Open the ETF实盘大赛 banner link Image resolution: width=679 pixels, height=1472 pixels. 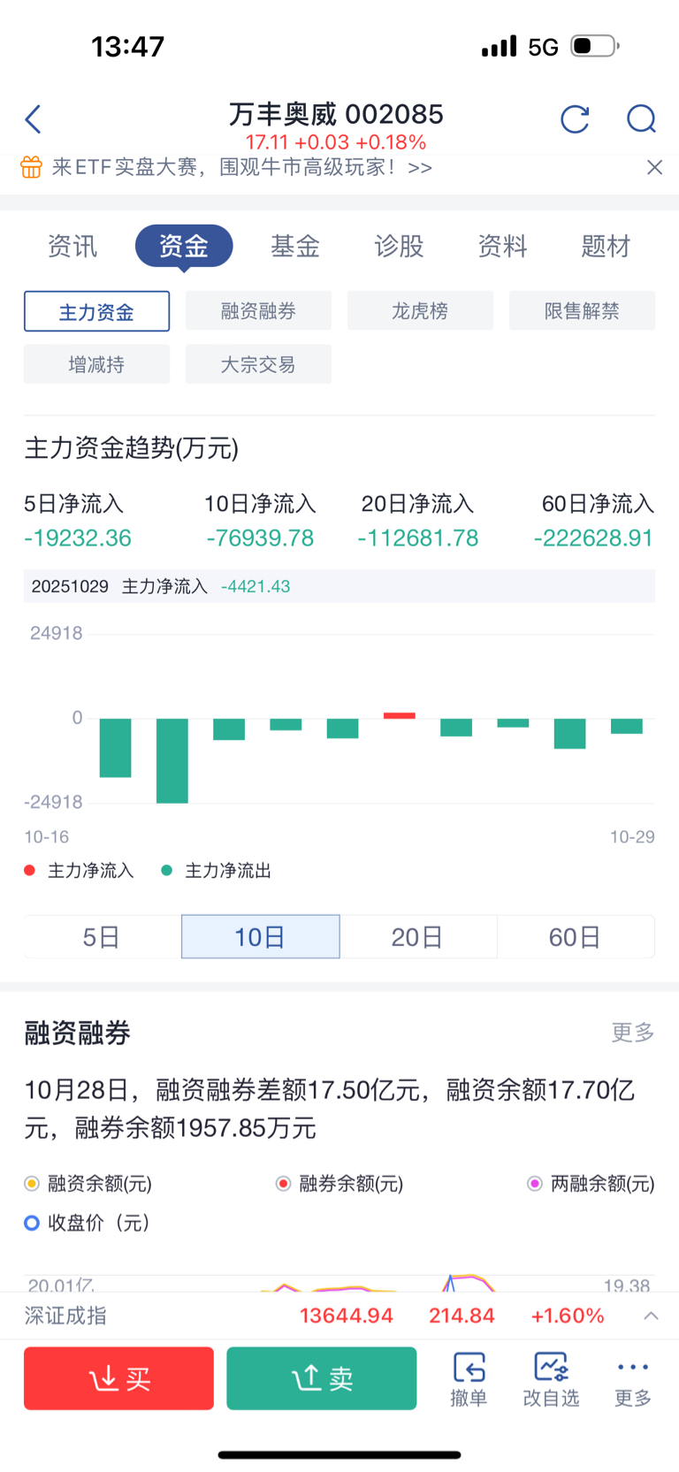tap(242, 167)
